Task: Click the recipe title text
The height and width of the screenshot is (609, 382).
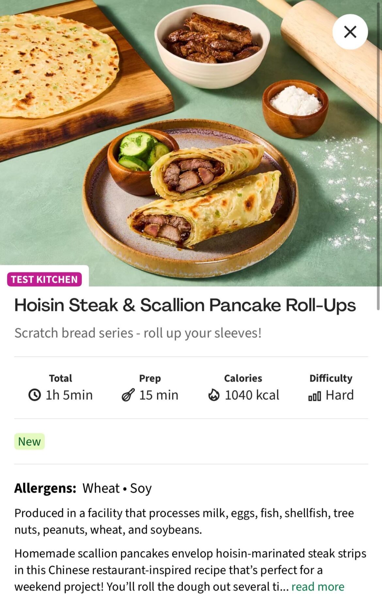Action: coord(185,305)
